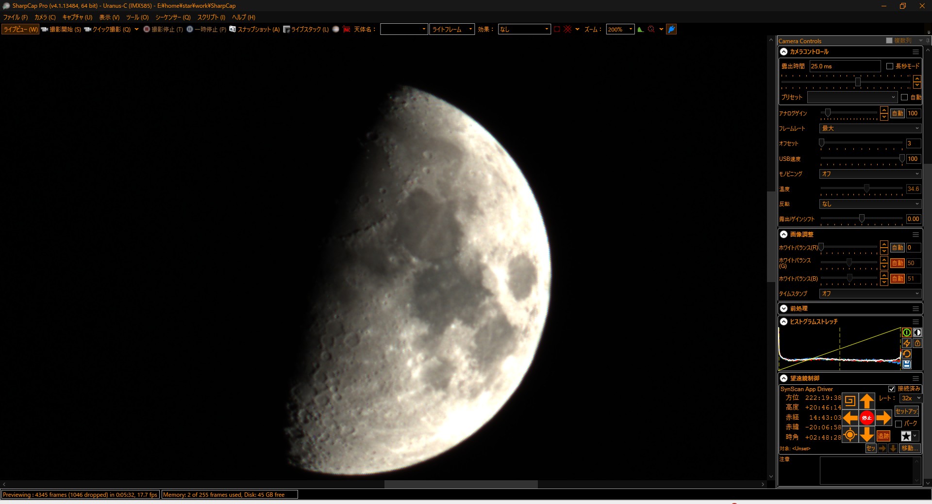Screen dimensions: 932x504
Task: Click the crosshair target icon in telescope control
Action: tap(850, 435)
